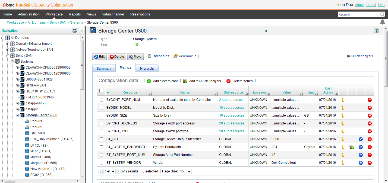Click the navigation tree horizontal scrollbar
This screenshot has width=388, height=183.
10,181
